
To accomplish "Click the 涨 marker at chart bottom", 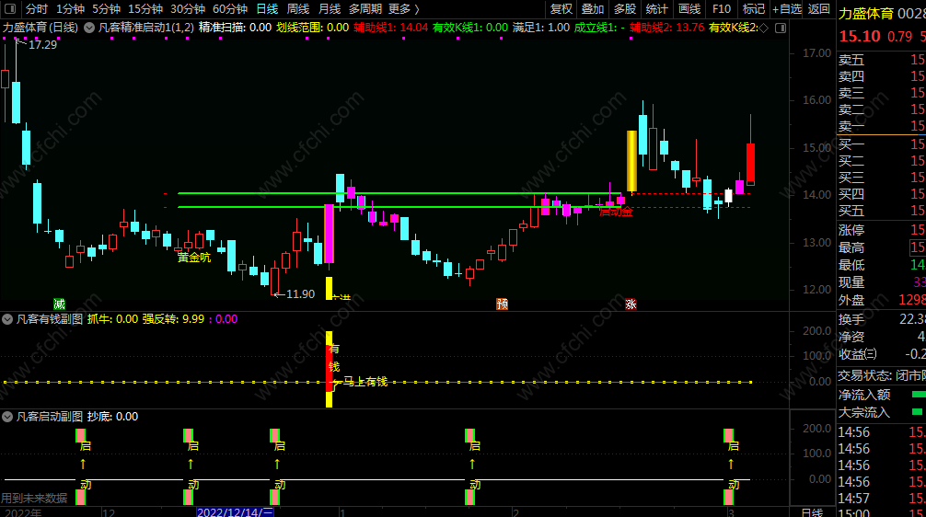I will click(631, 304).
